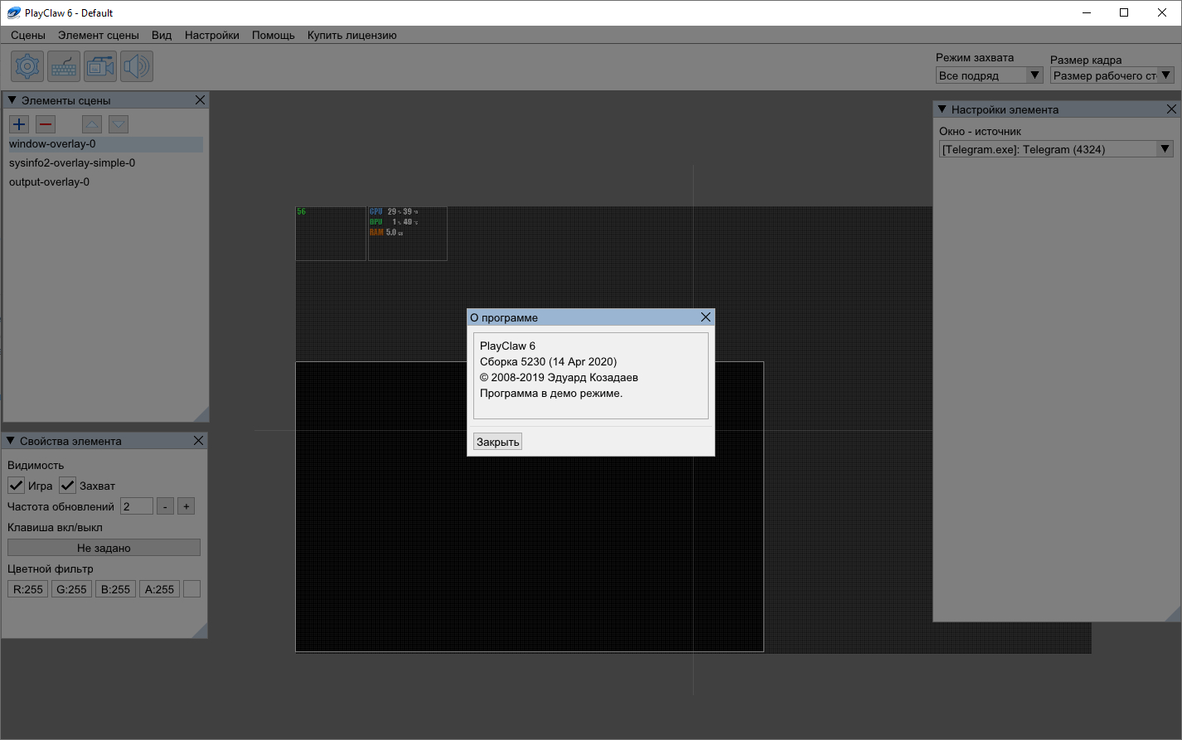
Task: Open the video camera capture settings icon
Action: point(100,66)
